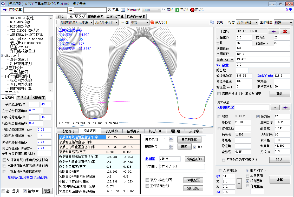Switch to the 首页 tab
The image size is (294, 197).
point(61,17)
